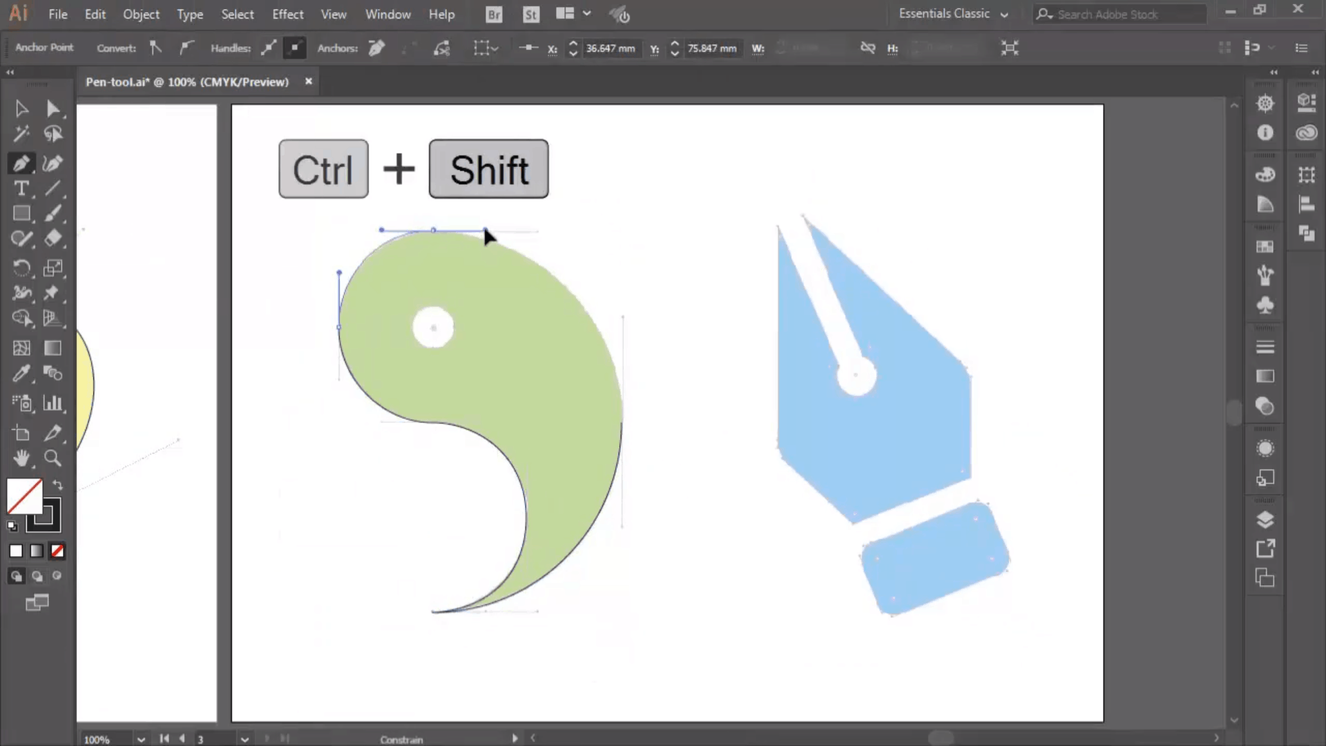Set paint mode to Gradient
The image size is (1326, 746).
37,551
